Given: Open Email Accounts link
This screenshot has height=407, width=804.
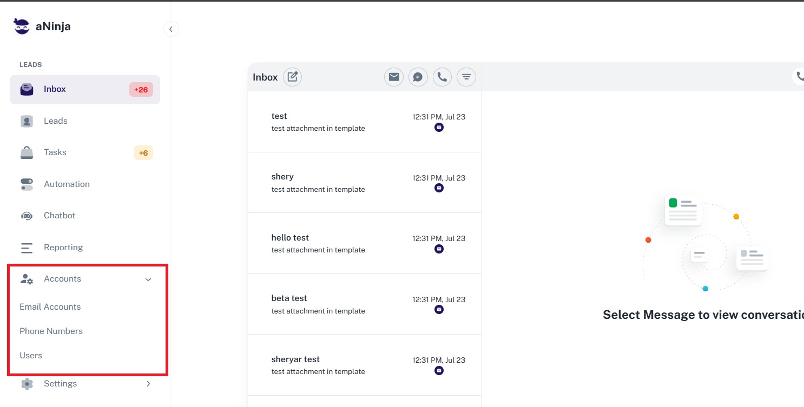Looking at the screenshot, I should (50, 307).
